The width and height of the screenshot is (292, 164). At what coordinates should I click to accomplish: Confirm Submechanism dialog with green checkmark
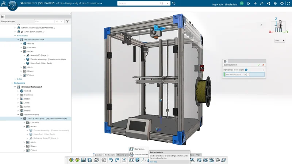coord(258,65)
